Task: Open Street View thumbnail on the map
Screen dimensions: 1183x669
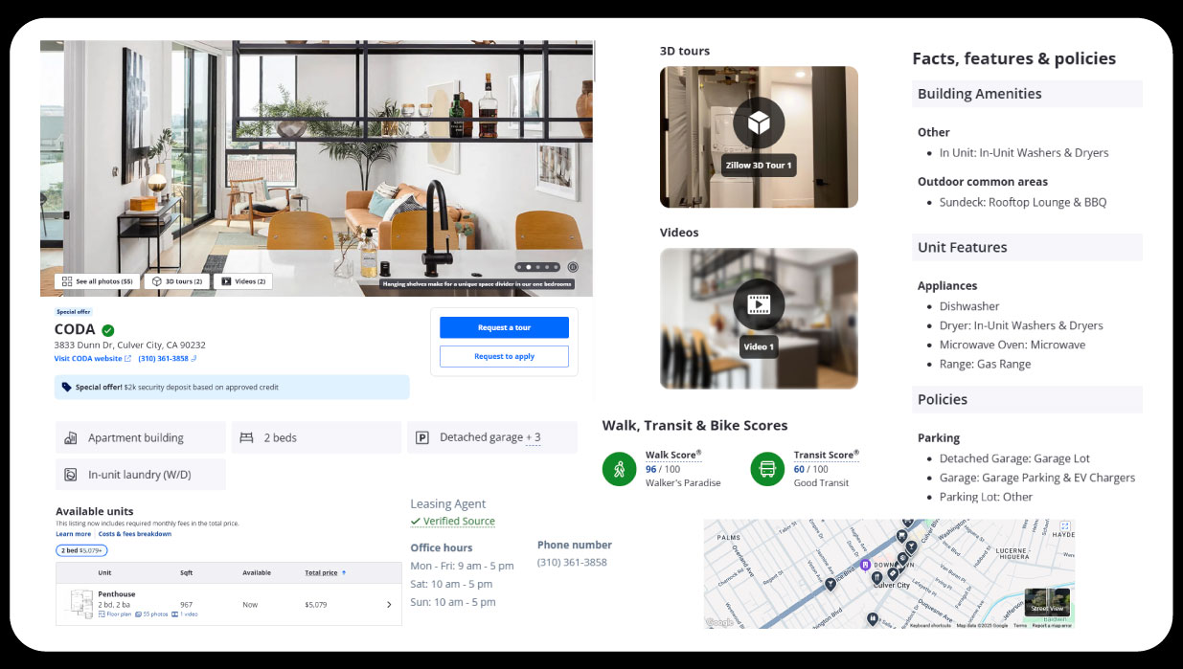Action: 1047,602
